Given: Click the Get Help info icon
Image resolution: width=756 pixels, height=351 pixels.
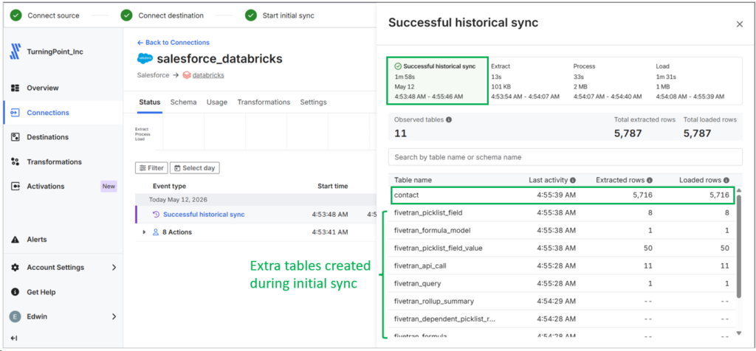Looking at the screenshot, I should coord(15,292).
